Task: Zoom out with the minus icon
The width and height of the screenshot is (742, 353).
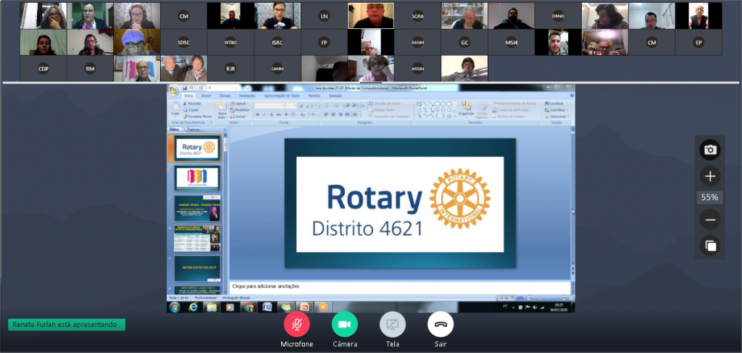Action: coord(710,220)
